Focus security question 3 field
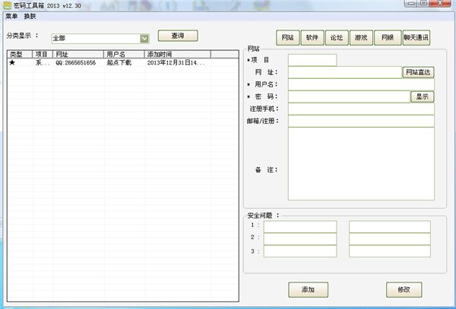Viewport: 456px width, 309px height. (x=300, y=251)
